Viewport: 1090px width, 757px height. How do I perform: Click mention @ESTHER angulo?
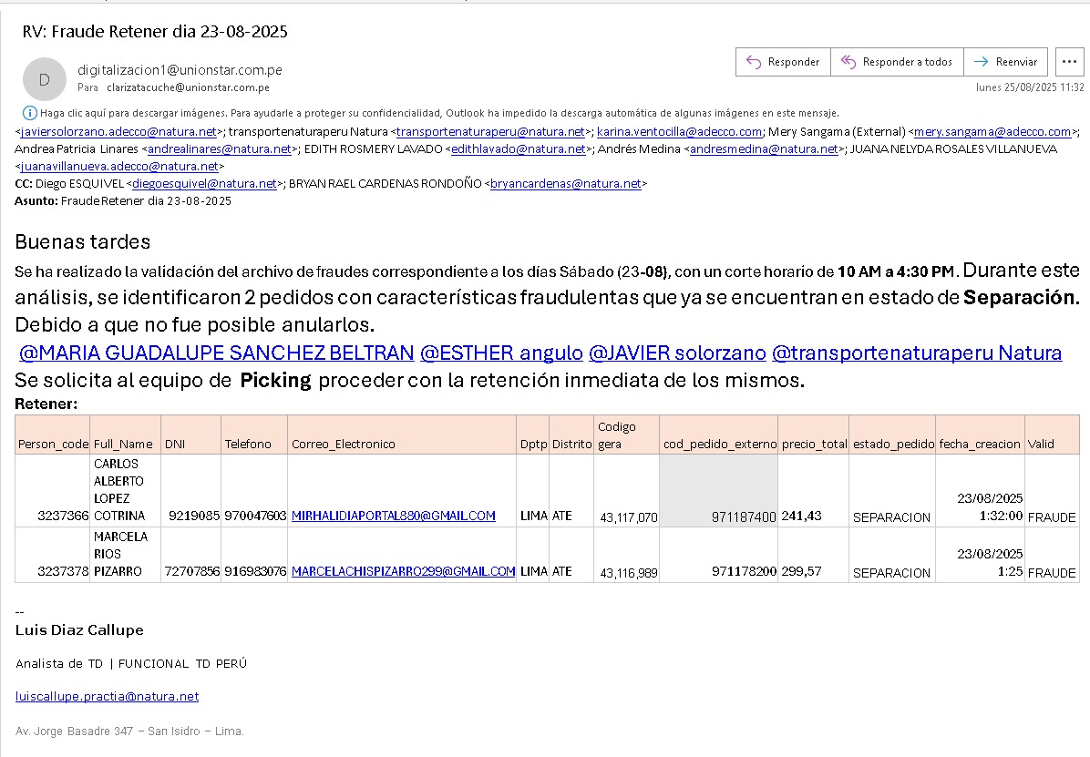501,353
